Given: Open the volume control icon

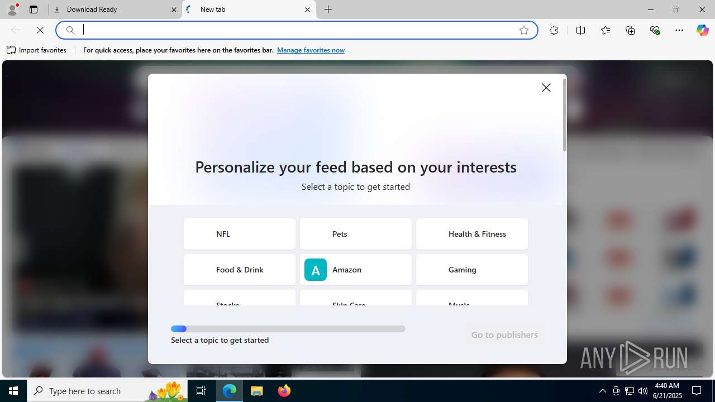Looking at the screenshot, I should [x=643, y=391].
